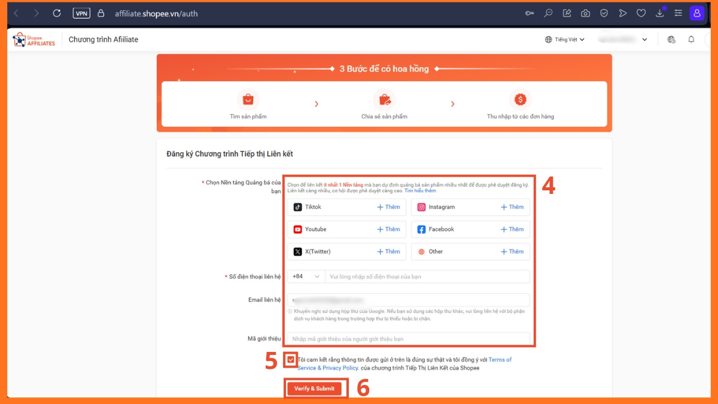Click the Facebook logo icon
The height and width of the screenshot is (404, 718).
point(421,229)
